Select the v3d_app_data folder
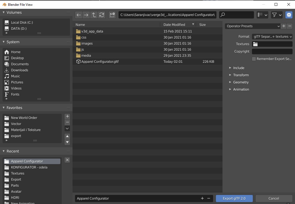Viewport: 295px width, 204px height. pyautogui.click(x=147, y=31)
